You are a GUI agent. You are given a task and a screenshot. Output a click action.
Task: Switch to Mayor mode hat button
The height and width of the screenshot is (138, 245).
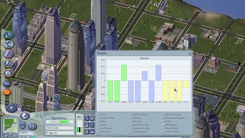tap(24, 116)
